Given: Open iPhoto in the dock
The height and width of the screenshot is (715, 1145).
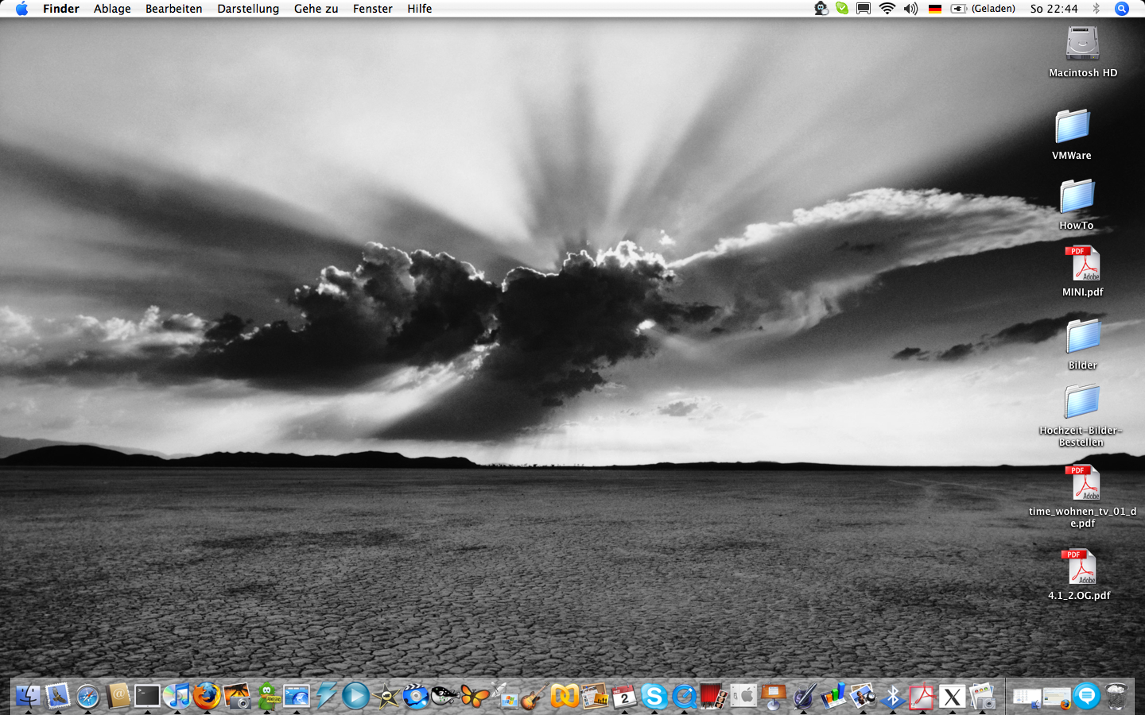Looking at the screenshot, I should click(237, 697).
